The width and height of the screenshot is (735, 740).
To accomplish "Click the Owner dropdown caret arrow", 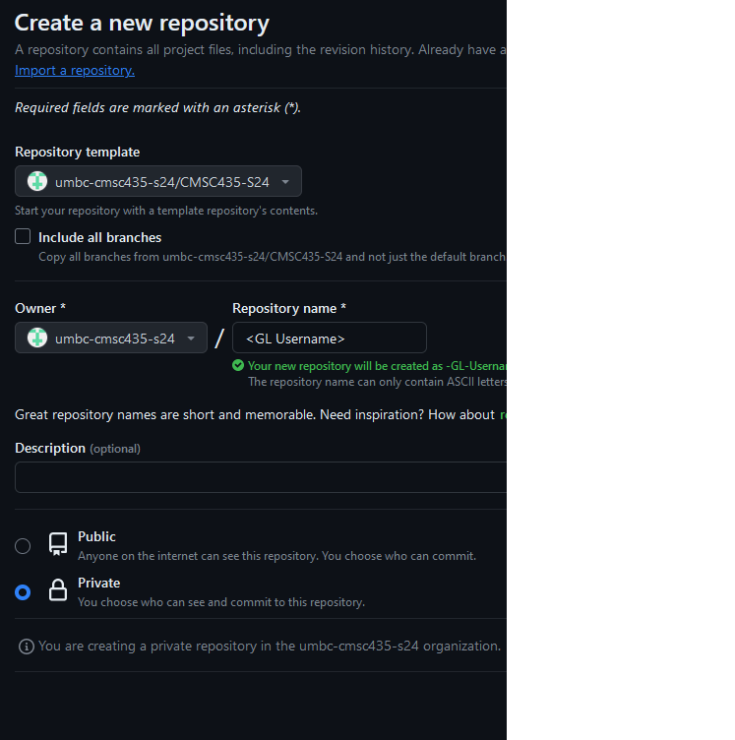I will point(191,339).
